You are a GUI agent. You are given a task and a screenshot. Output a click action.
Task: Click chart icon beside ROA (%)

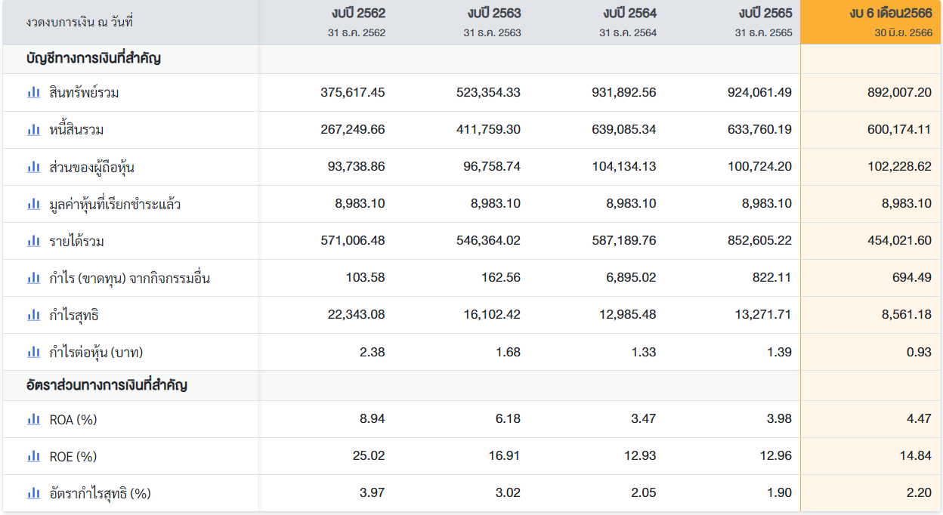[33, 418]
